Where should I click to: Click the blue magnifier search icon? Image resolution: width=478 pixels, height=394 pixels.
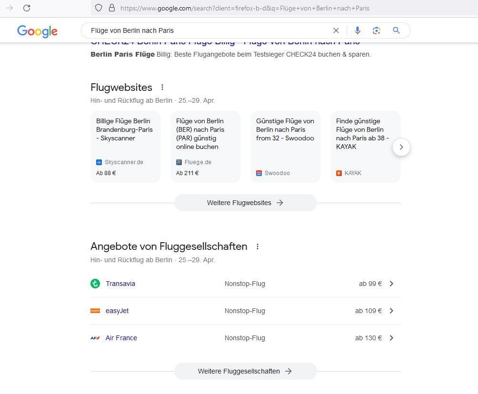[396, 30]
